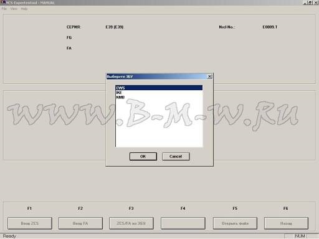
Task: Open the View menu
Action: point(14,9)
